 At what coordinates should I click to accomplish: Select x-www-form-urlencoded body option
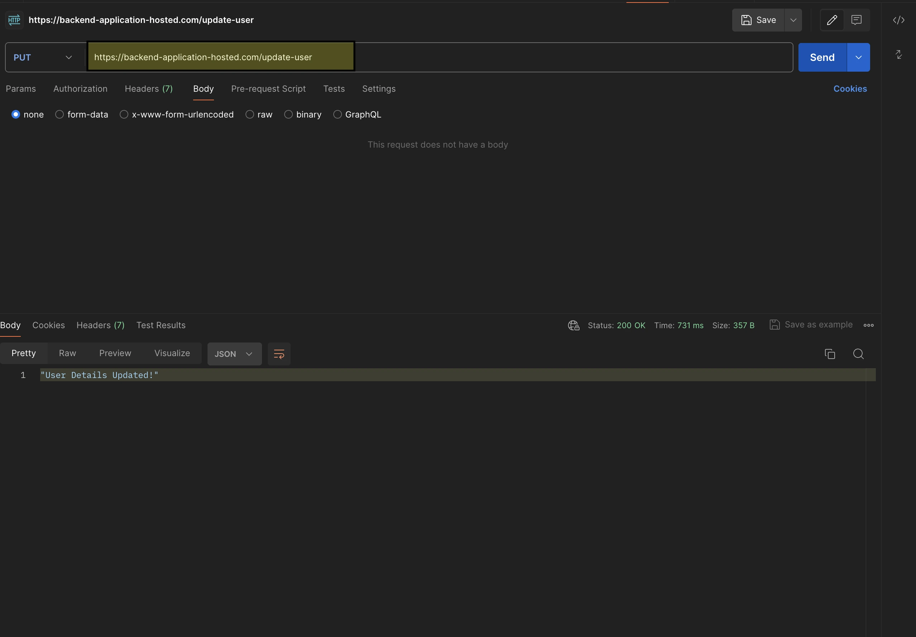tap(124, 115)
